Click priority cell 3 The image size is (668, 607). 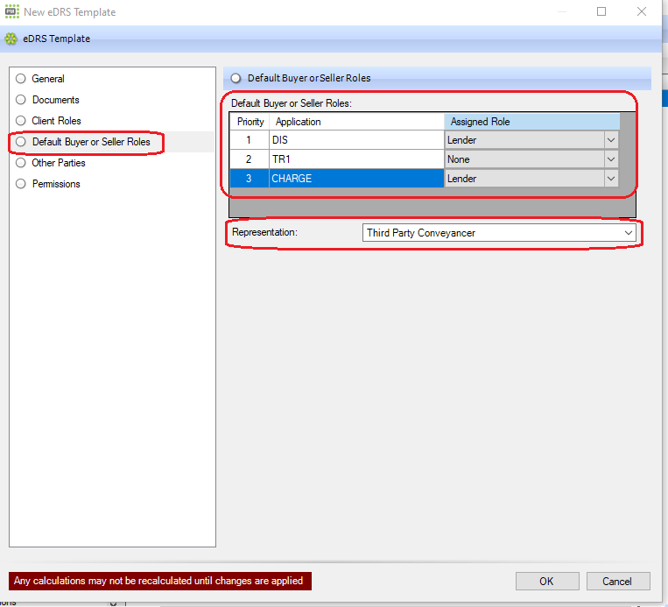(250, 179)
